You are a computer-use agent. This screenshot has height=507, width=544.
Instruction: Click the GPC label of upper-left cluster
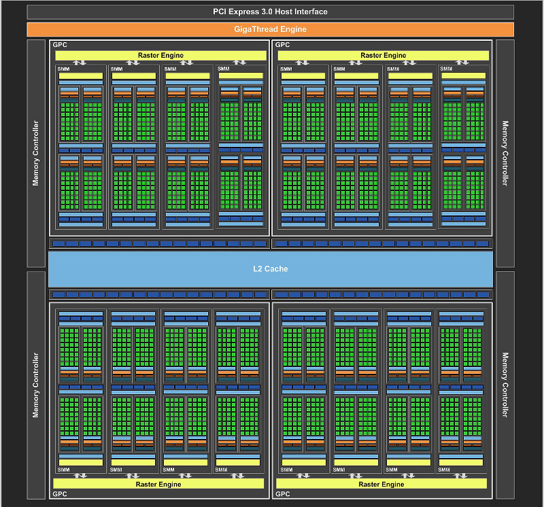(x=60, y=45)
